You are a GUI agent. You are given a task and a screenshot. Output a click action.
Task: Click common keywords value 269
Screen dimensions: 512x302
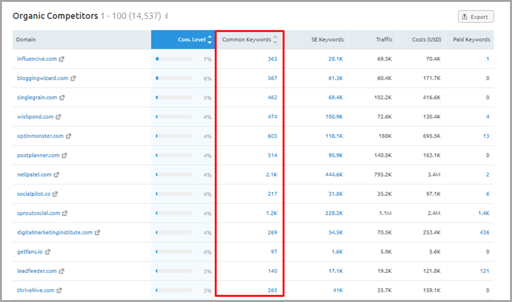pyautogui.click(x=272, y=232)
